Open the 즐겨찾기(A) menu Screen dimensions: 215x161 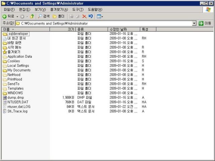(x=59, y=10)
